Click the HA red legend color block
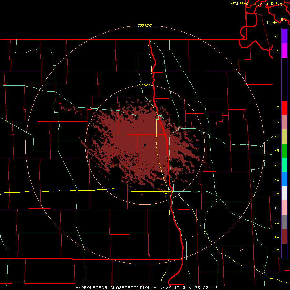The width and height of the screenshot is (290, 290). pyautogui.click(x=285, y=108)
